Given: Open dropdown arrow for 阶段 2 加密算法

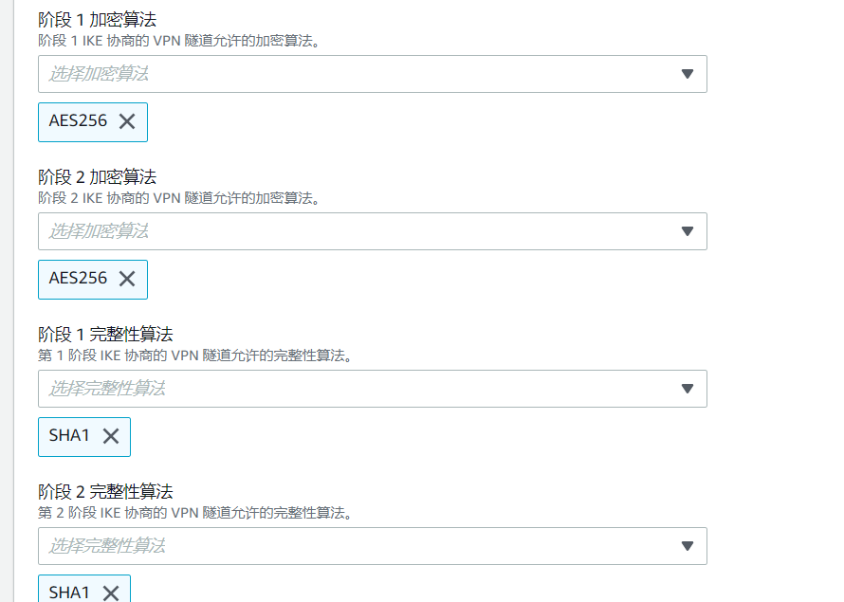Looking at the screenshot, I should point(688,231).
